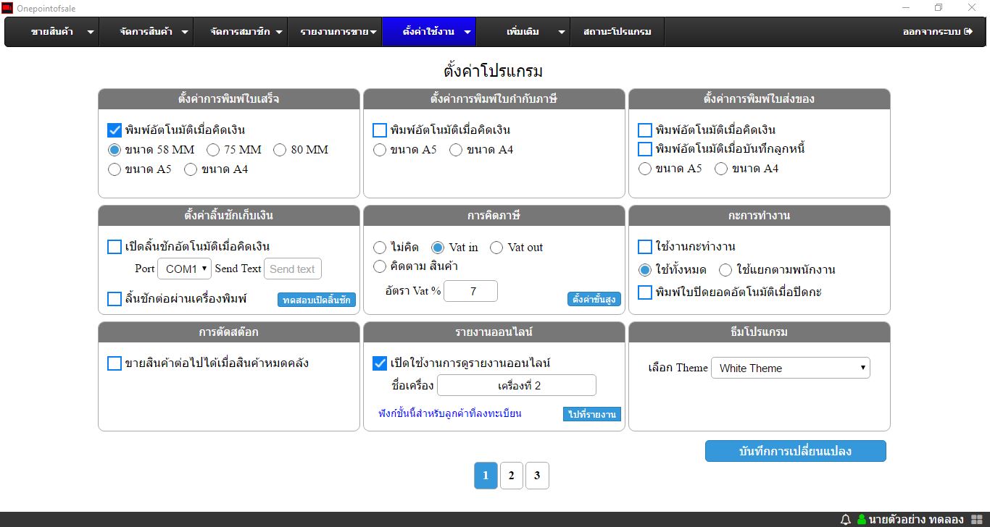Viewport: 990px width, 527px height.
Task: Enable ขายสินค้าต่อไปได้เมื่อสินค้าหมดคลัง checkbox
Action: coord(114,363)
